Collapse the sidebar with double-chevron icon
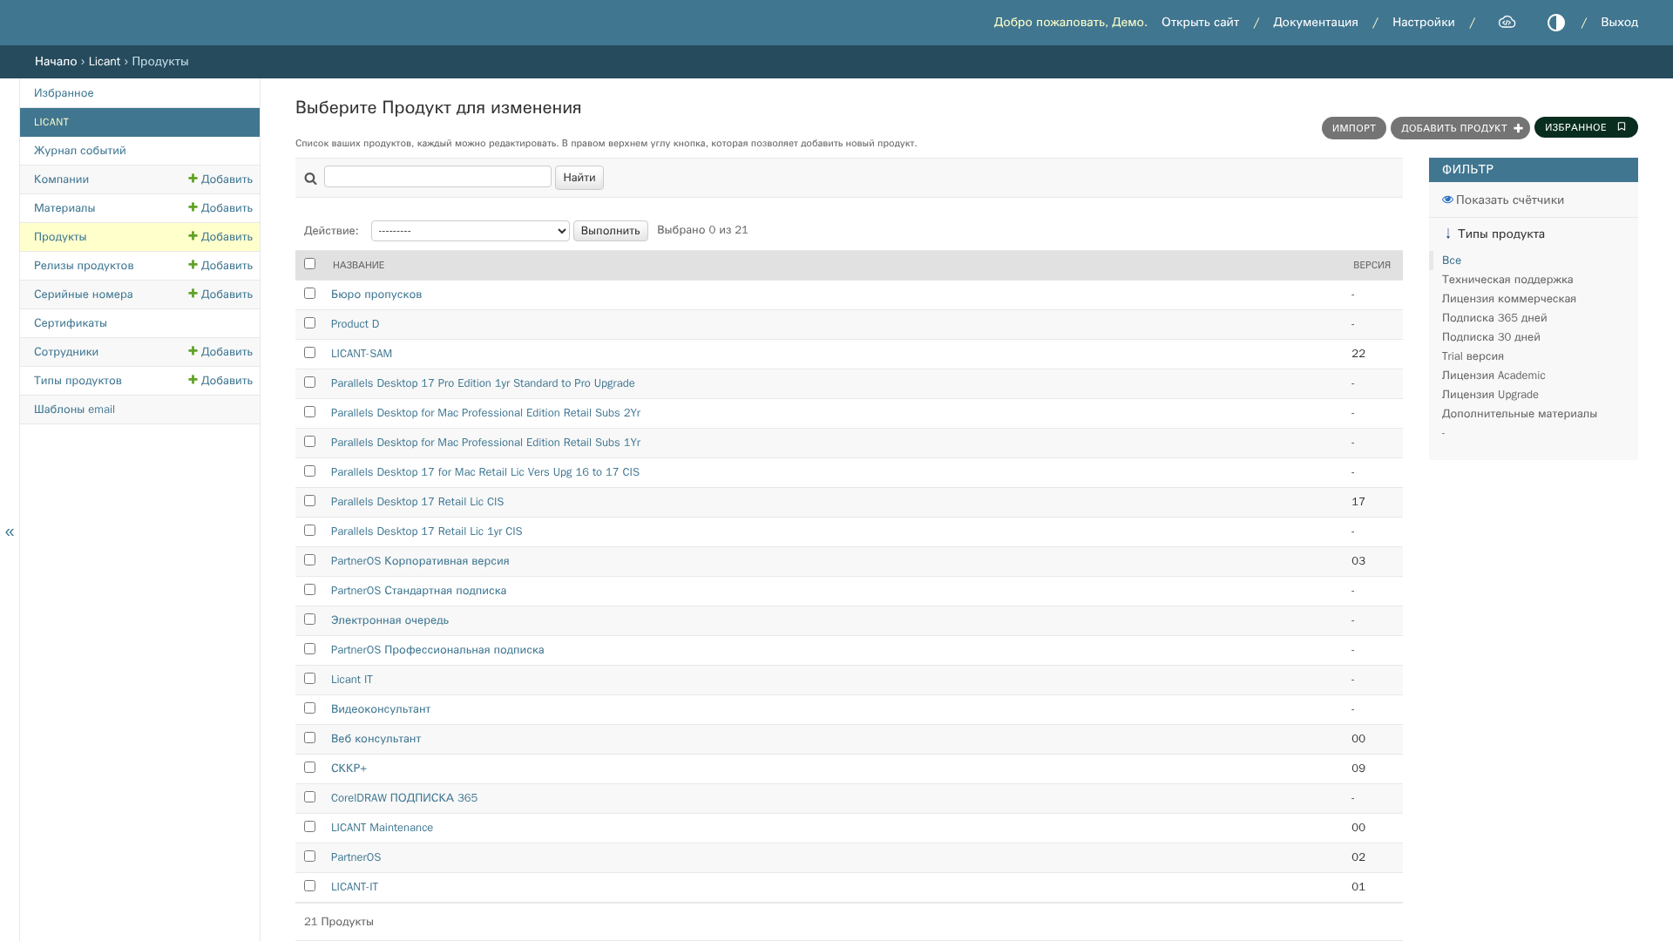The width and height of the screenshot is (1673, 941). click(x=10, y=531)
